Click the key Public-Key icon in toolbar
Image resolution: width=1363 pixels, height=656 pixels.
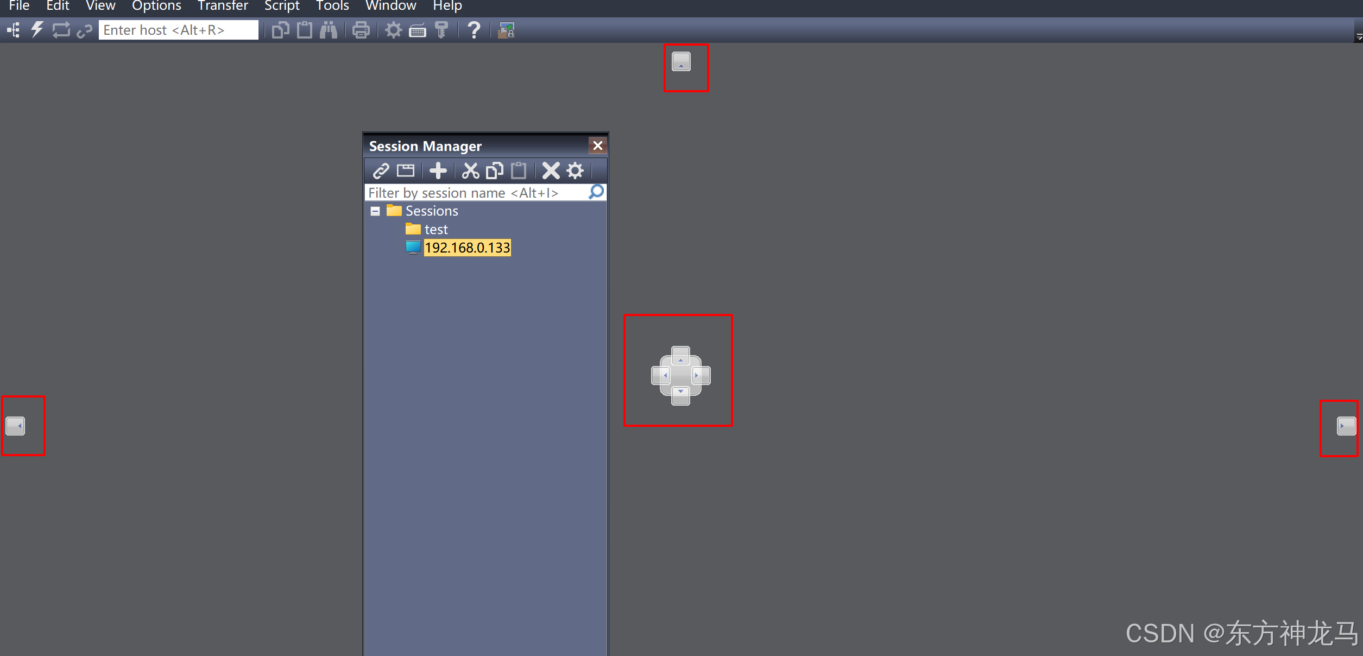441,30
